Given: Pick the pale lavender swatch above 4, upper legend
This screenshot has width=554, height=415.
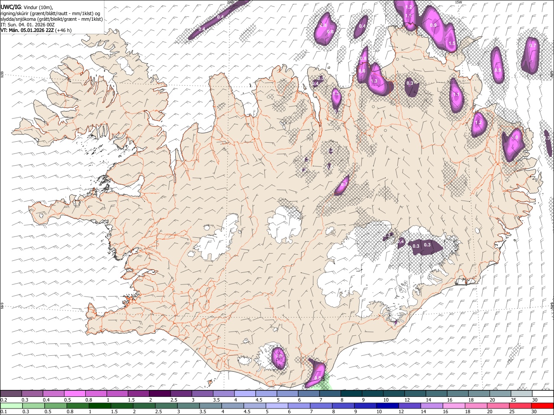Looking at the screenshot, I should [245, 393].
